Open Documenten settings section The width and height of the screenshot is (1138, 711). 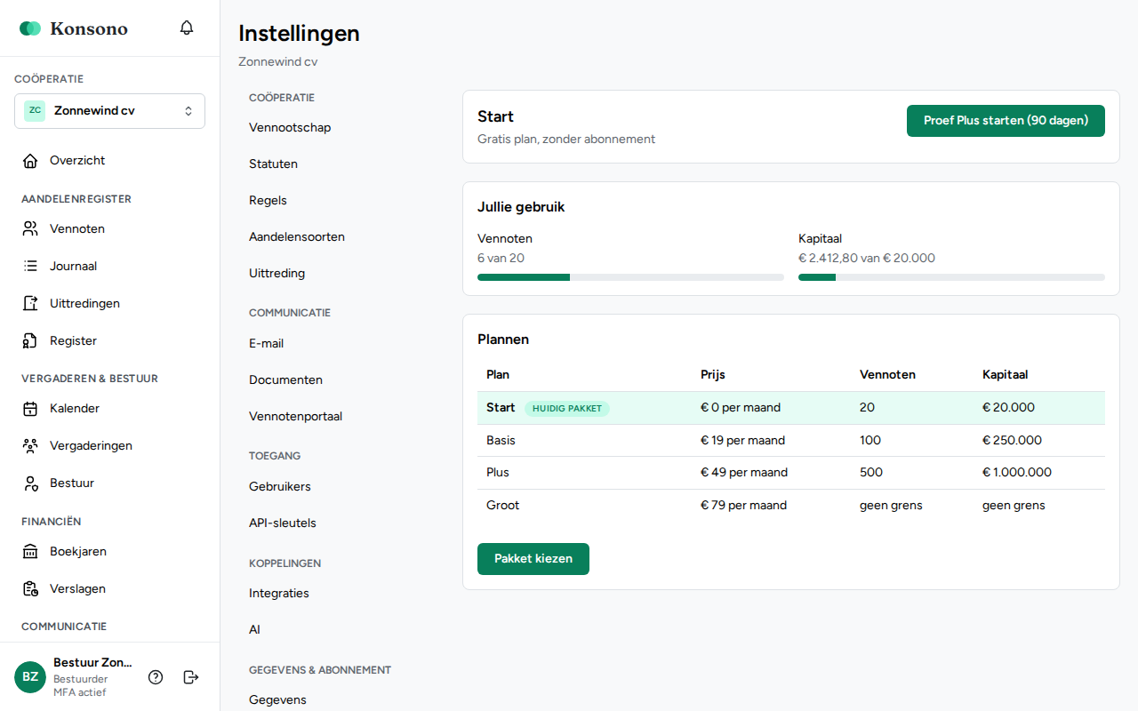285,380
